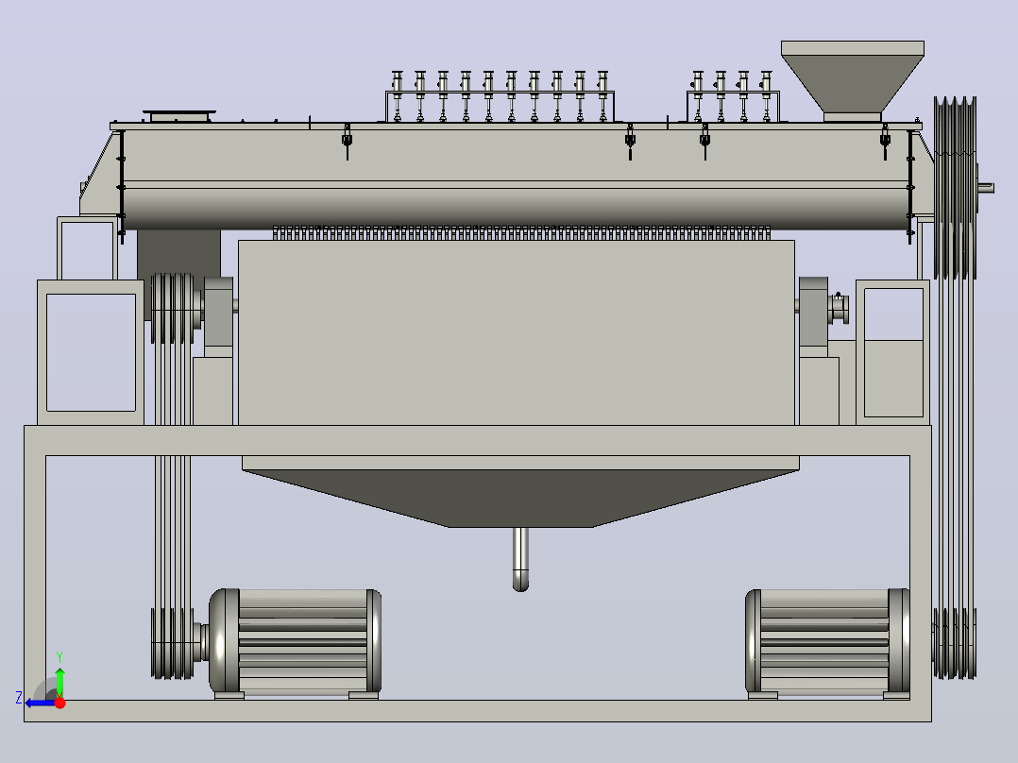Select the left electric motor body
This screenshot has height=763, width=1018.
click(295, 641)
